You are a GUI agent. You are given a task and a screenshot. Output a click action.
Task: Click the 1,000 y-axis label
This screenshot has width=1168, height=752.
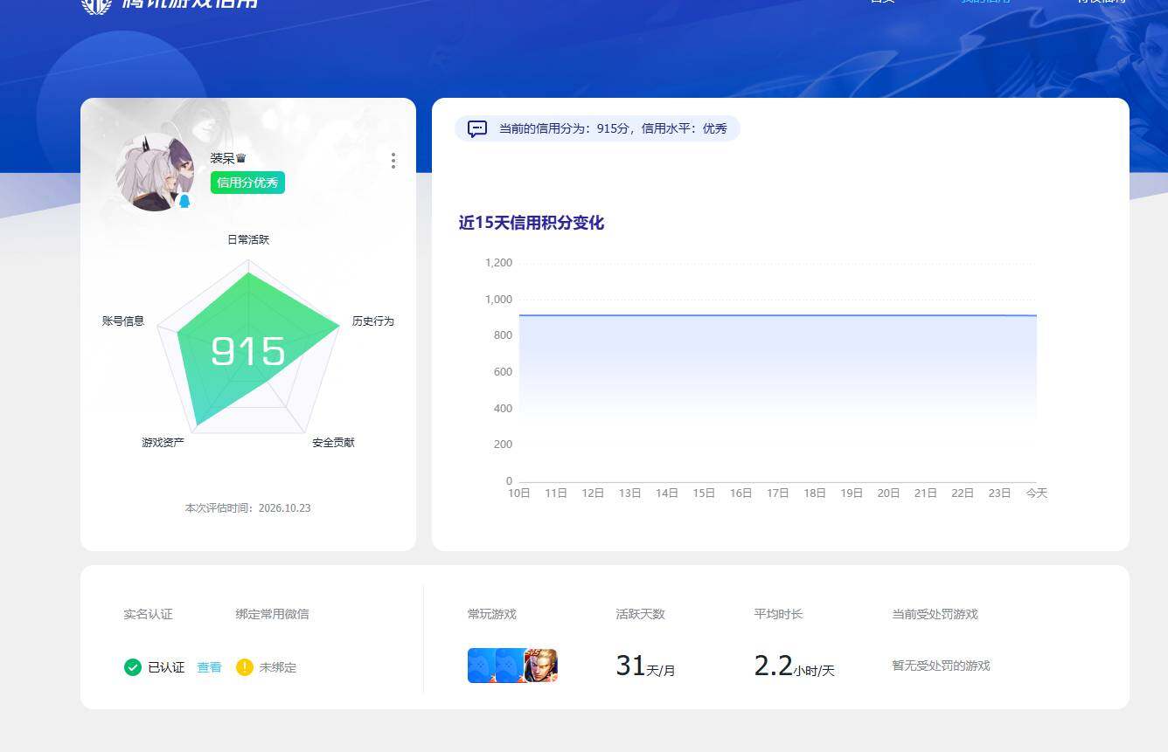point(498,300)
